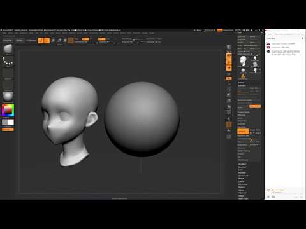
Task: Toggle the orange Local symmetry icon
Action: pos(229,68)
